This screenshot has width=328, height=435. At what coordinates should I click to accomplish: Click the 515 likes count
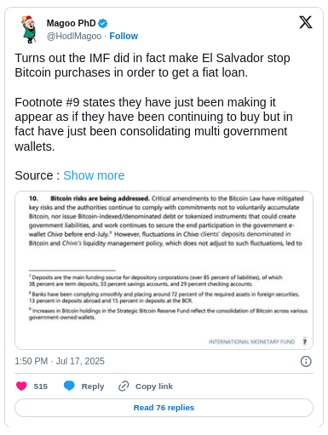coord(41,386)
